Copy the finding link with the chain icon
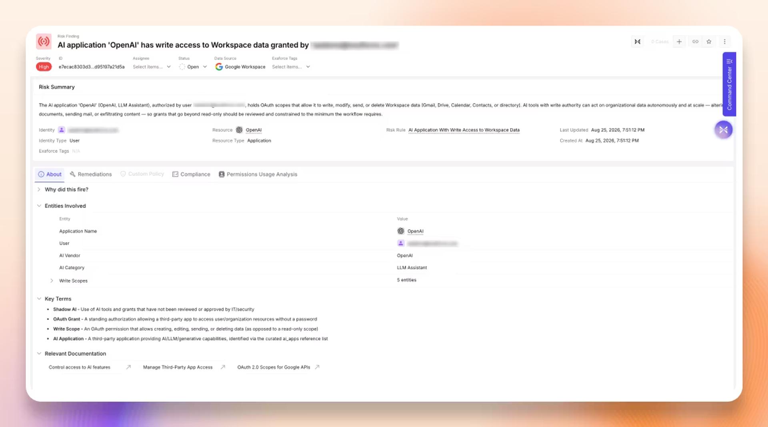This screenshot has height=427, width=768. pos(696,42)
